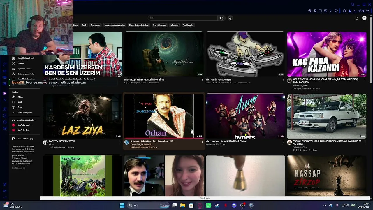373x210 pixels.
Task: Open the browser sidebar history clock icon
Action: pos(5,116)
